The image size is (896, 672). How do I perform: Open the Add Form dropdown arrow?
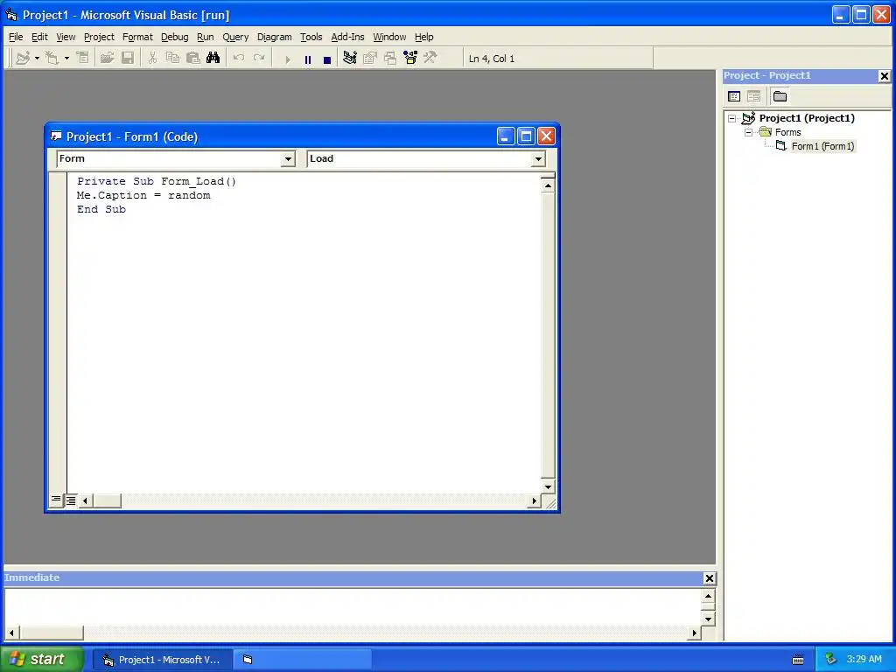pos(66,59)
